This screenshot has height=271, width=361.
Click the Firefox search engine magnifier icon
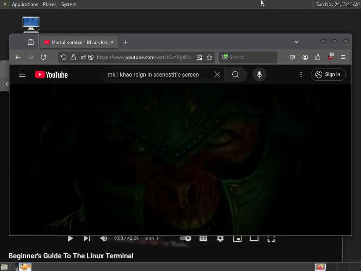(225, 57)
